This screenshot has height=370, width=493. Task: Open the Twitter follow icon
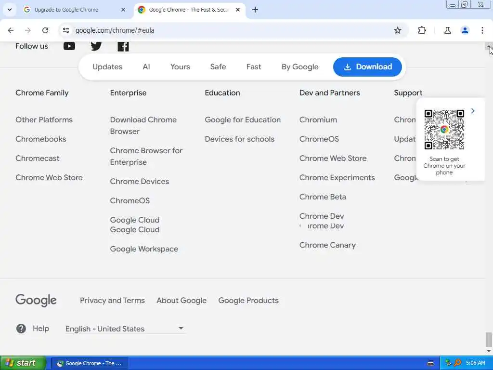(96, 46)
